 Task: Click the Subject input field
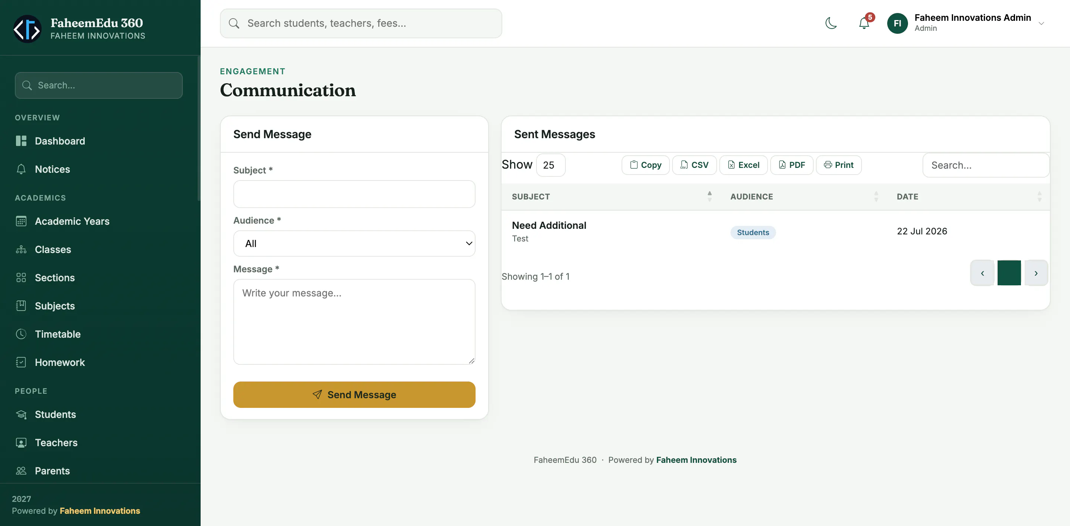click(x=354, y=194)
